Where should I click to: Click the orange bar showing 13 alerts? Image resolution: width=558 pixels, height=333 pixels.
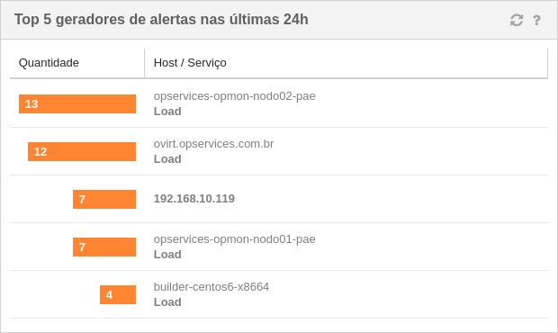click(77, 103)
